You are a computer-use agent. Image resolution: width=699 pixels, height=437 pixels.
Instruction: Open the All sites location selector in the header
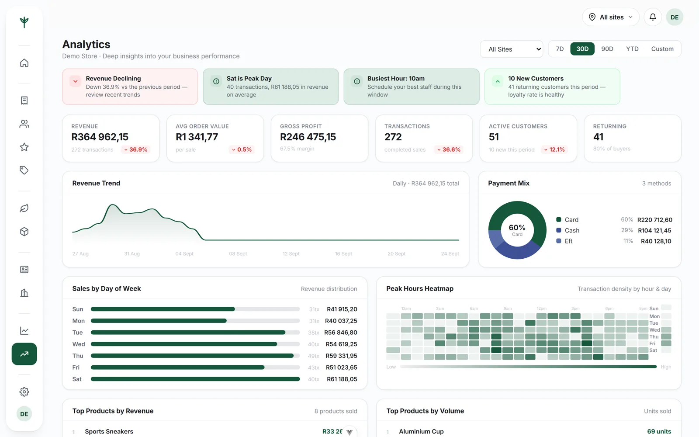pos(611,17)
